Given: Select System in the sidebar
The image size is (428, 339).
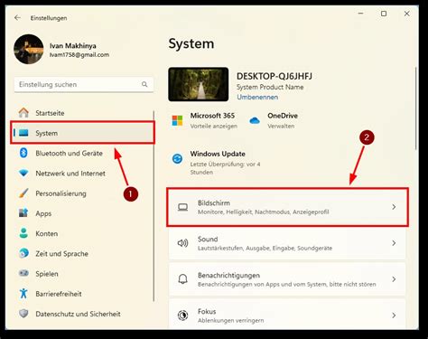Looking at the screenshot, I should click(82, 133).
